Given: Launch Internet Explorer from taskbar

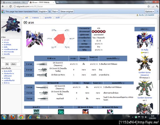Looking at the screenshot, I should click(30, 117).
